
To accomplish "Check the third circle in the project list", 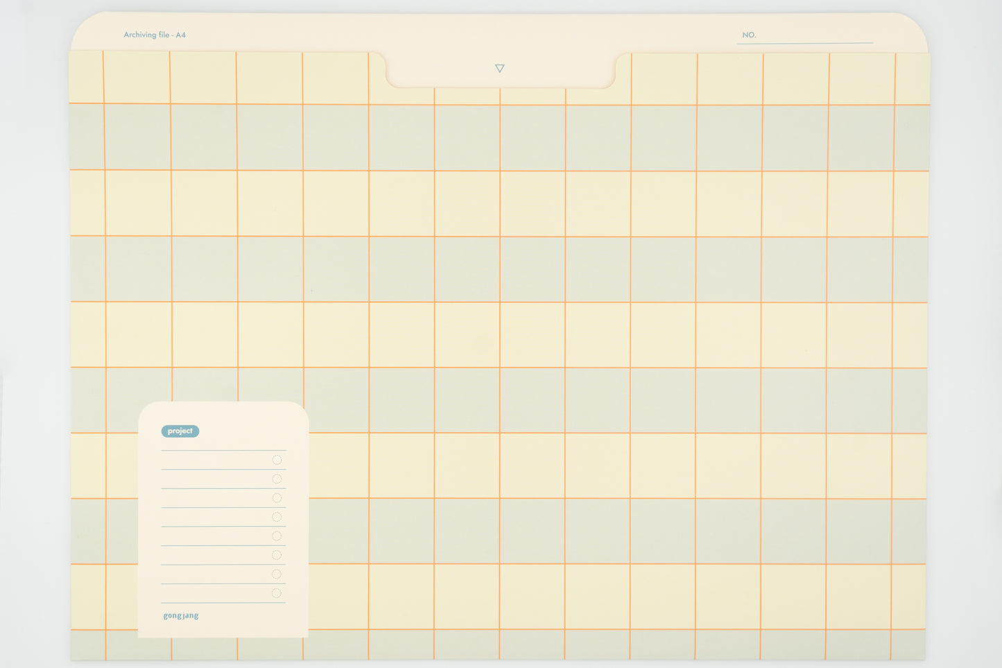I will tap(277, 498).
